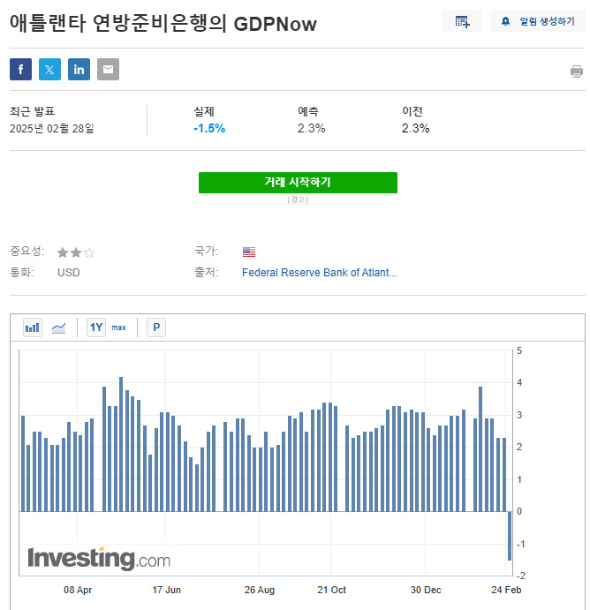Share the page on X
The width and height of the screenshot is (590, 610).
click(49, 70)
